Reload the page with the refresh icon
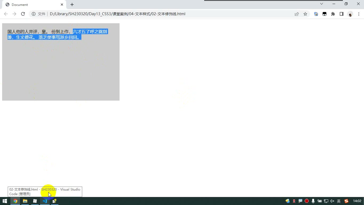This screenshot has width=364, height=205. [x=23, y=14]
